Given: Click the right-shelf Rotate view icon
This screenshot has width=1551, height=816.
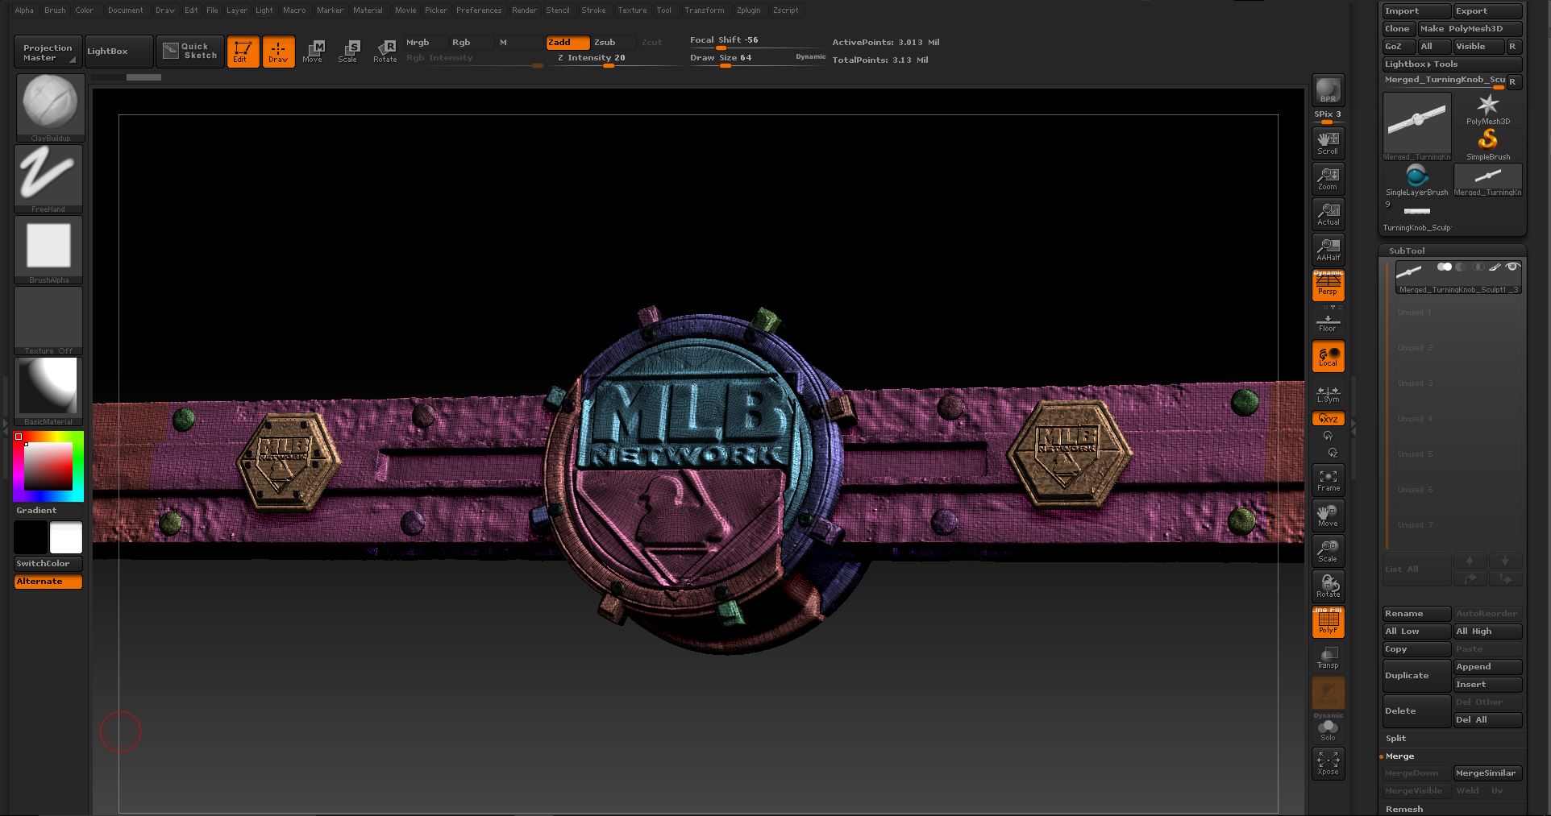Looking at the screenshot, I should click(1328, 586).
